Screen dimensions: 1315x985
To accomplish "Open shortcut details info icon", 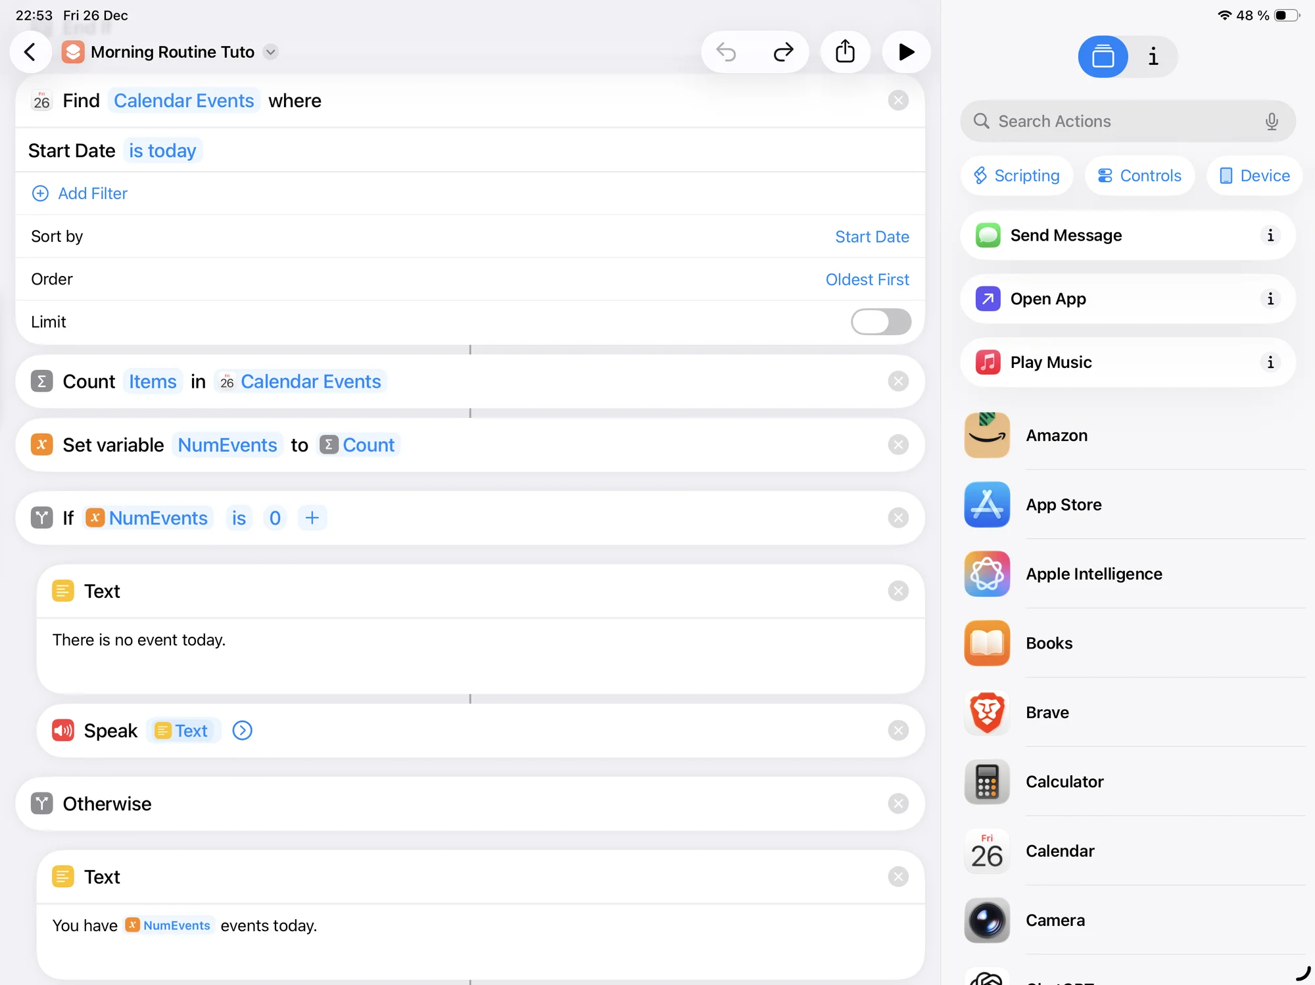I will pyautogui.click(x=1153, y=57).
